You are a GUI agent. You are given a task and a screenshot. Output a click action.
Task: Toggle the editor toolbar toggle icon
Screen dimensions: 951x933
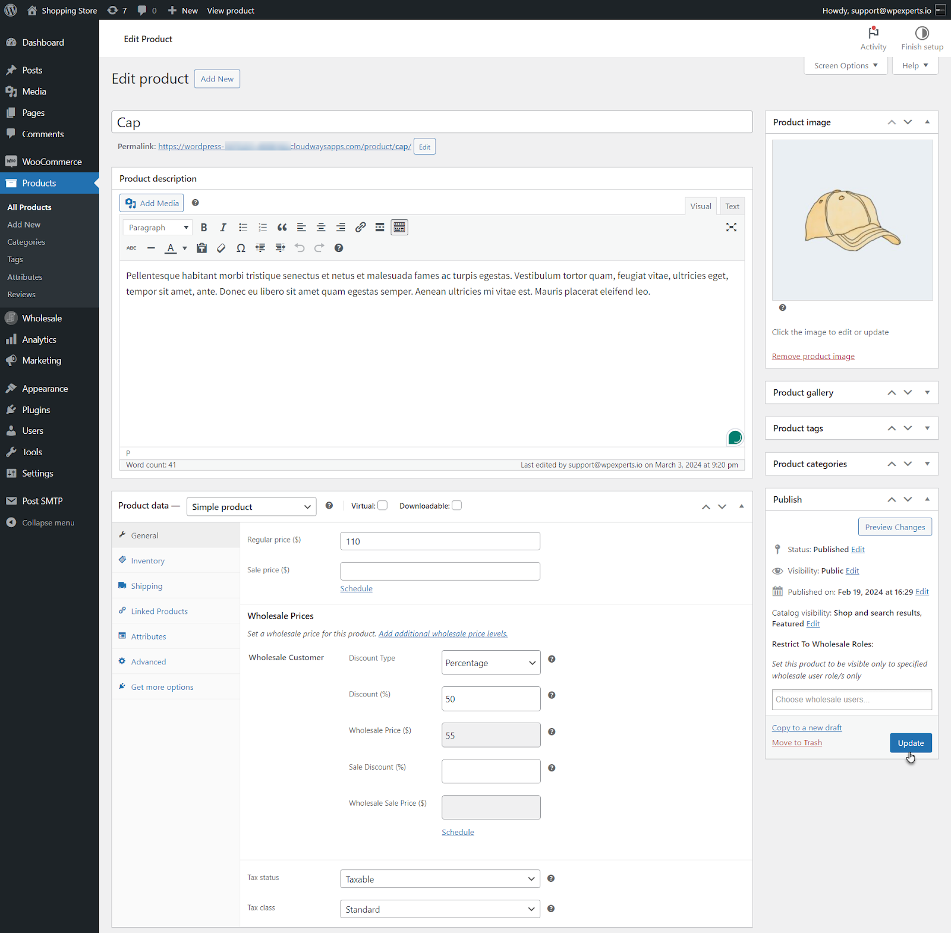[x=399, y=228]
